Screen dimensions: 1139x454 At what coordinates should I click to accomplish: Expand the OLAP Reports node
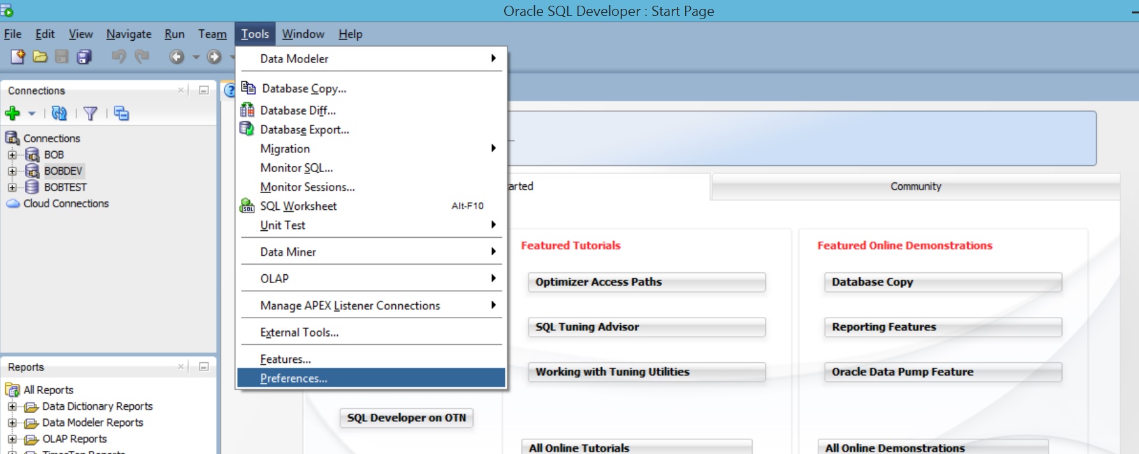[x=12, y=439]
